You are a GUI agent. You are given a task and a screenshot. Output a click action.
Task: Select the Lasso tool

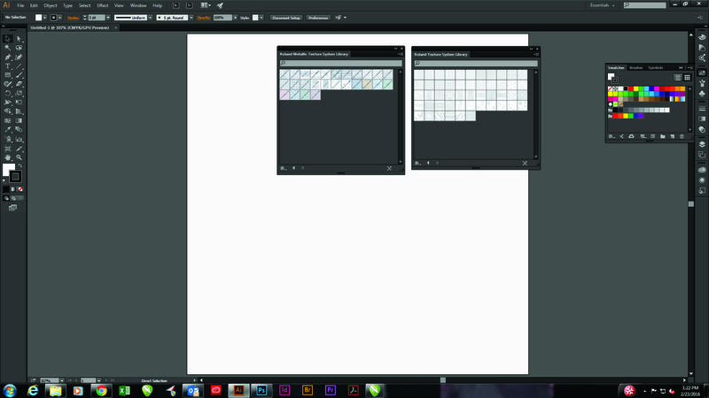(x=19, y=48)
